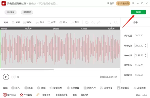
Task: Select the 截取 crop tool
Action: coord(52,22)
